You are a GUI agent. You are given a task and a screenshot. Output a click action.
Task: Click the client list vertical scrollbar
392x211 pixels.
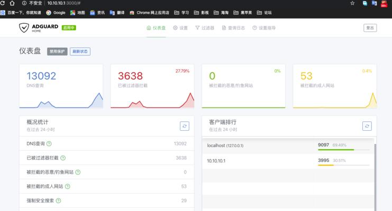375,177
